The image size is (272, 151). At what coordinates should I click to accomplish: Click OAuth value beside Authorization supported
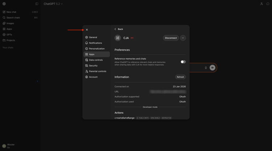182,97
